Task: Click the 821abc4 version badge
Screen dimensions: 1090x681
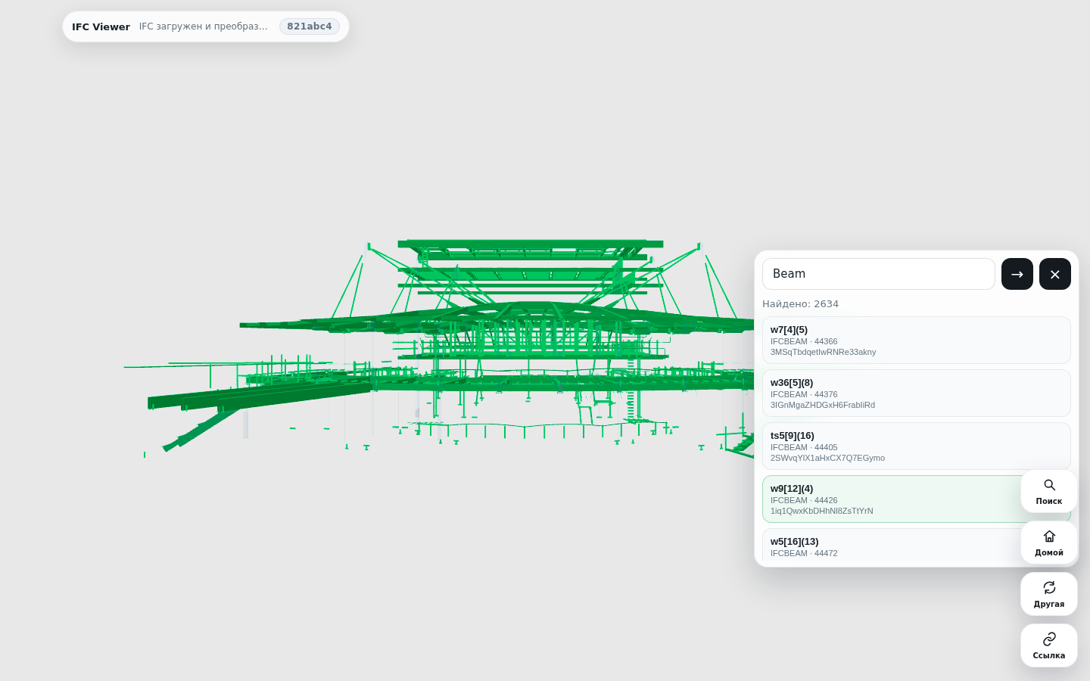Action: coord(309,26)
